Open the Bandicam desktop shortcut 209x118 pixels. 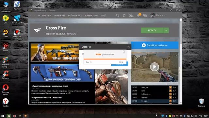click(x=17, y=33)
